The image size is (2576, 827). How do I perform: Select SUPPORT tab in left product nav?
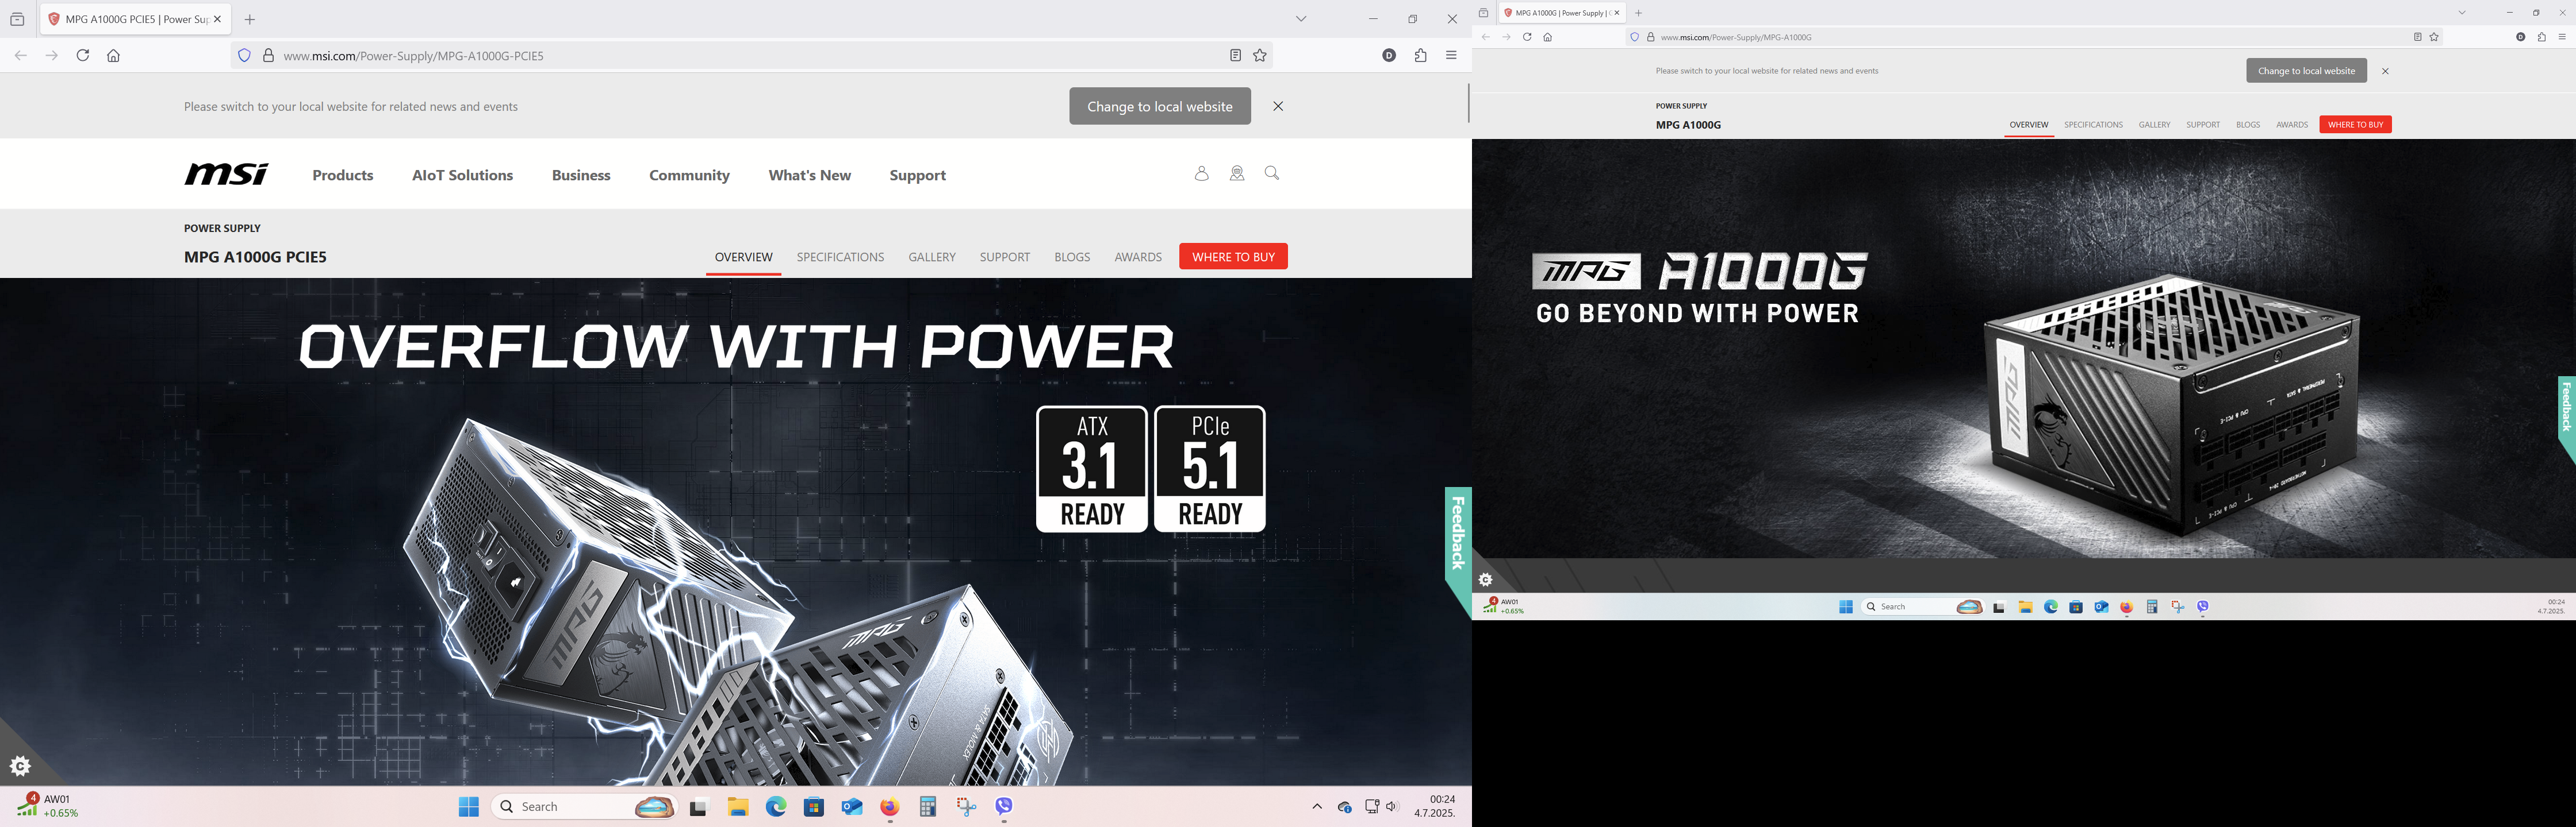coord(1005,257)
